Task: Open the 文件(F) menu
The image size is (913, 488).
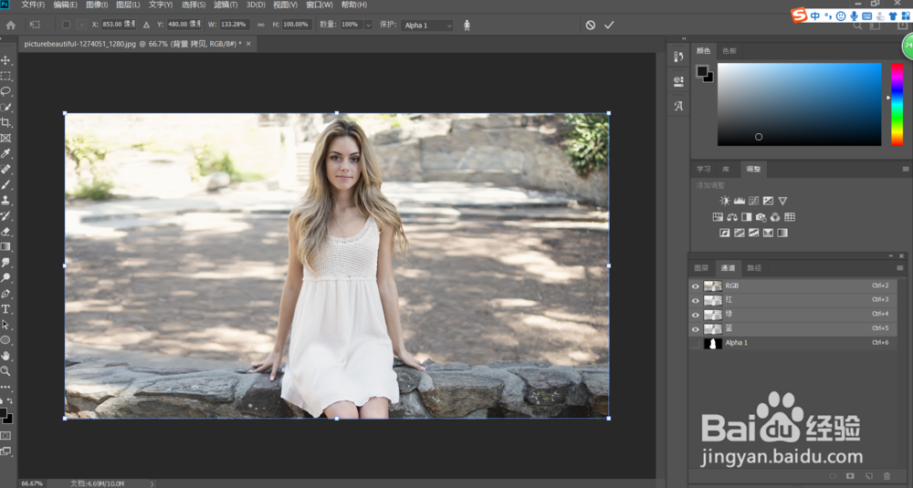Action: 33,5
